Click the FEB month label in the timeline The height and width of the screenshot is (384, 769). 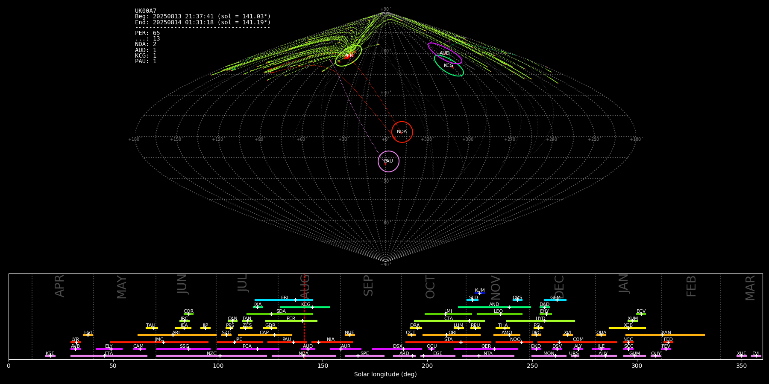[x=691, y=286]
